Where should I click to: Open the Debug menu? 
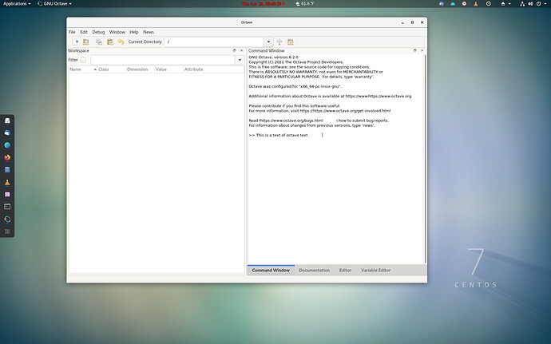point(98,32)
